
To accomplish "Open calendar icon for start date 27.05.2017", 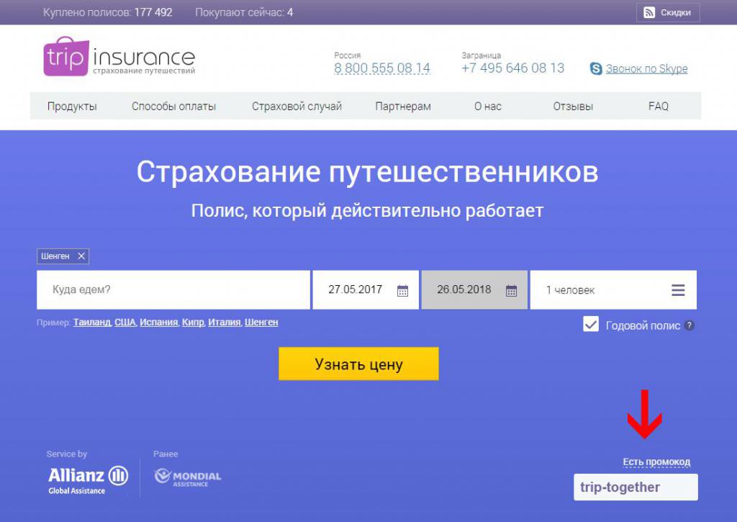I will pos(402,291).
